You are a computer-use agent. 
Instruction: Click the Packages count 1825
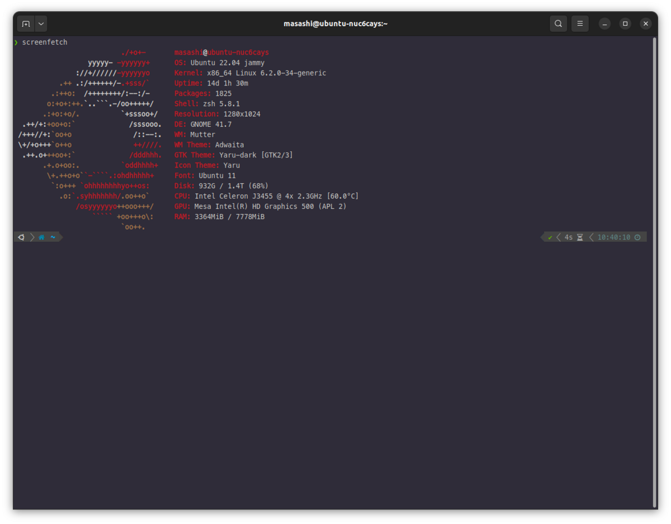coord(223,94)
